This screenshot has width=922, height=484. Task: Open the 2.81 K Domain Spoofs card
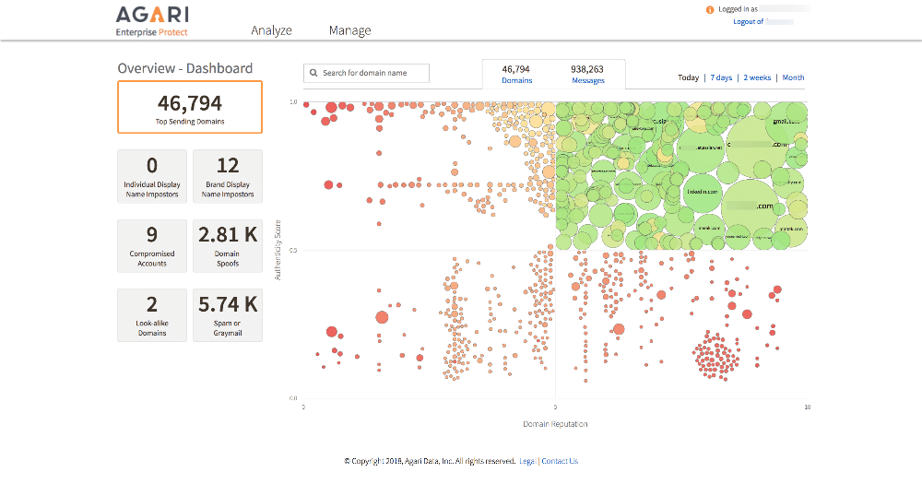228,246
